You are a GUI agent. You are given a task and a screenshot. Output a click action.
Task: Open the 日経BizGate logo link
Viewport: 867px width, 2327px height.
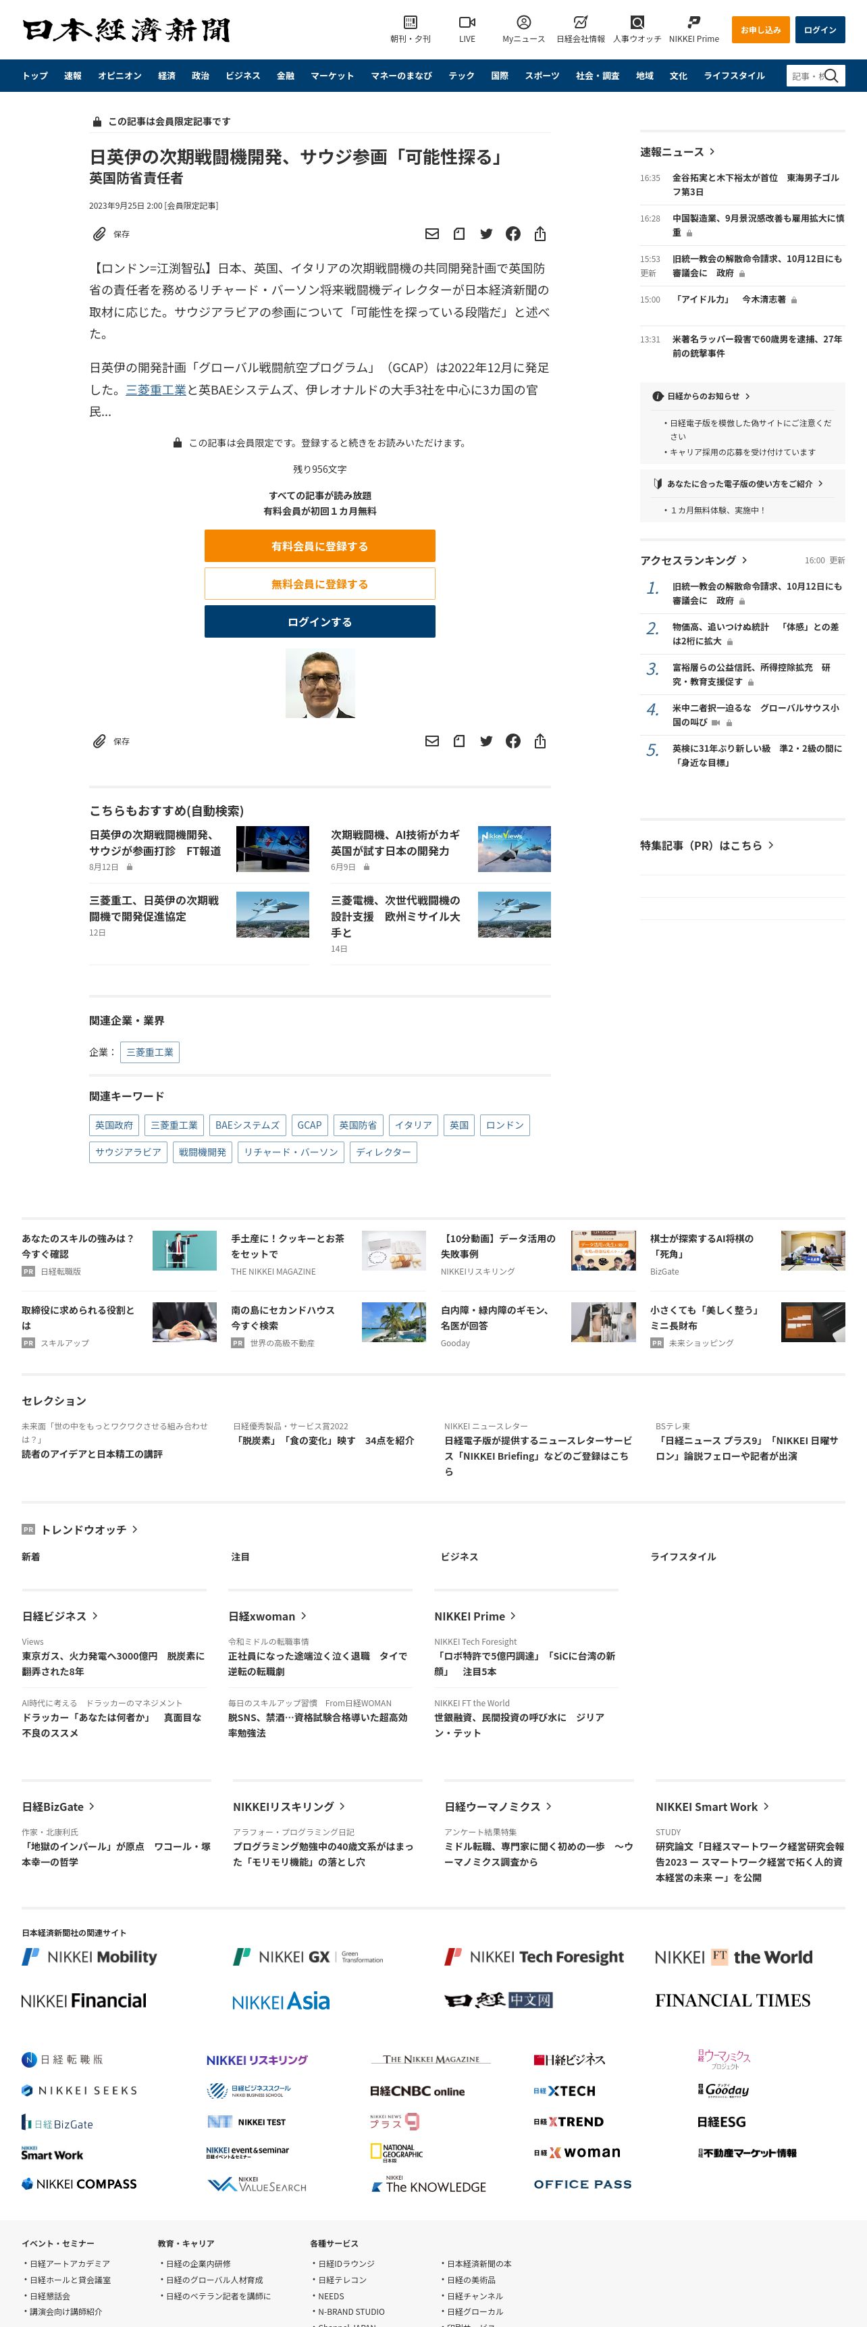[58, 2123]
